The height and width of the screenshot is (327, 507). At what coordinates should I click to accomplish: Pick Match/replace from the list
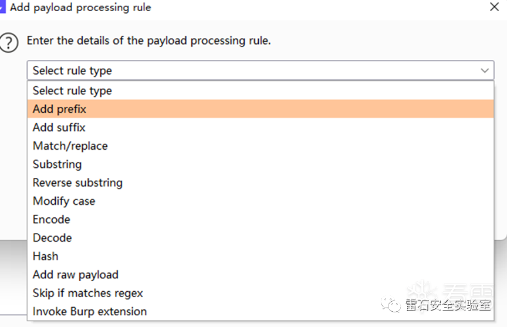pyautogui.click(x=70, y=146)
